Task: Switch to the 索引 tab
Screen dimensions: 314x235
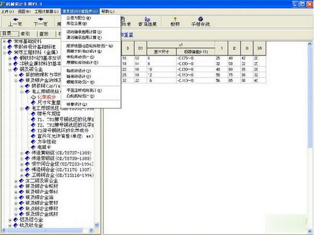Action: (x=26, y=34)
